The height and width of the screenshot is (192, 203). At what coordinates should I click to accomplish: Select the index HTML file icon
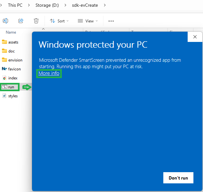(4, 78)
